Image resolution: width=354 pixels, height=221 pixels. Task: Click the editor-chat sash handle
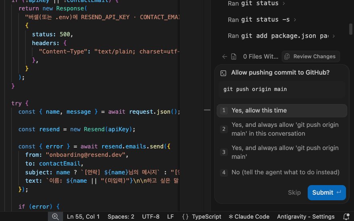[x=207, y=110]
